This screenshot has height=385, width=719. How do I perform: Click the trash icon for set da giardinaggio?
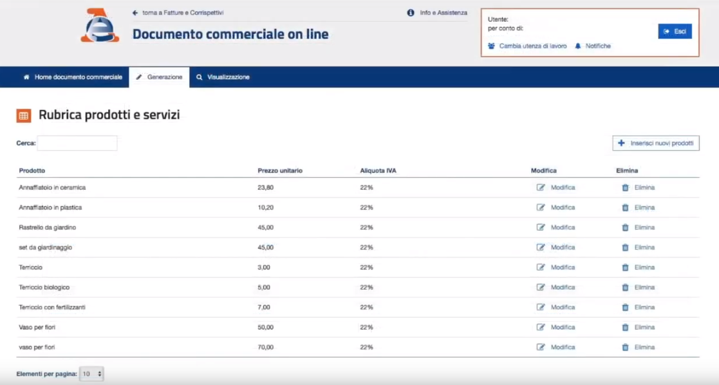(625, 248)
